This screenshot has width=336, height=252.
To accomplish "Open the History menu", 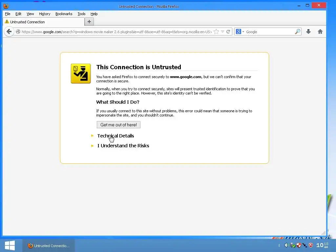I will [x=45, y=14].
